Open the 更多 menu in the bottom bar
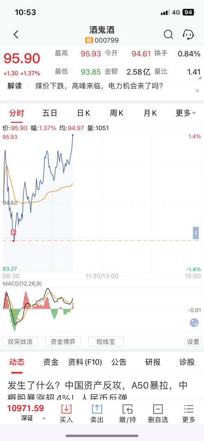The width and height of the screenshot is (204, 441). (x=188, y=414)
